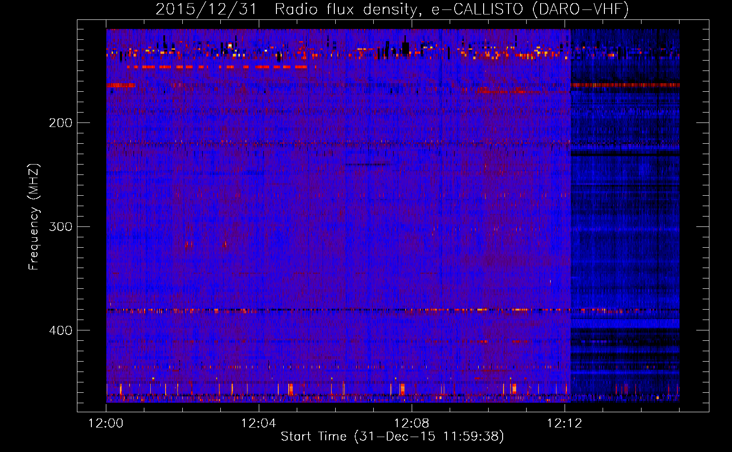This screenshot has width=732, height=452.
Task: Click the 300 MHz frequency tick label
Action: (x=61, y=226)
